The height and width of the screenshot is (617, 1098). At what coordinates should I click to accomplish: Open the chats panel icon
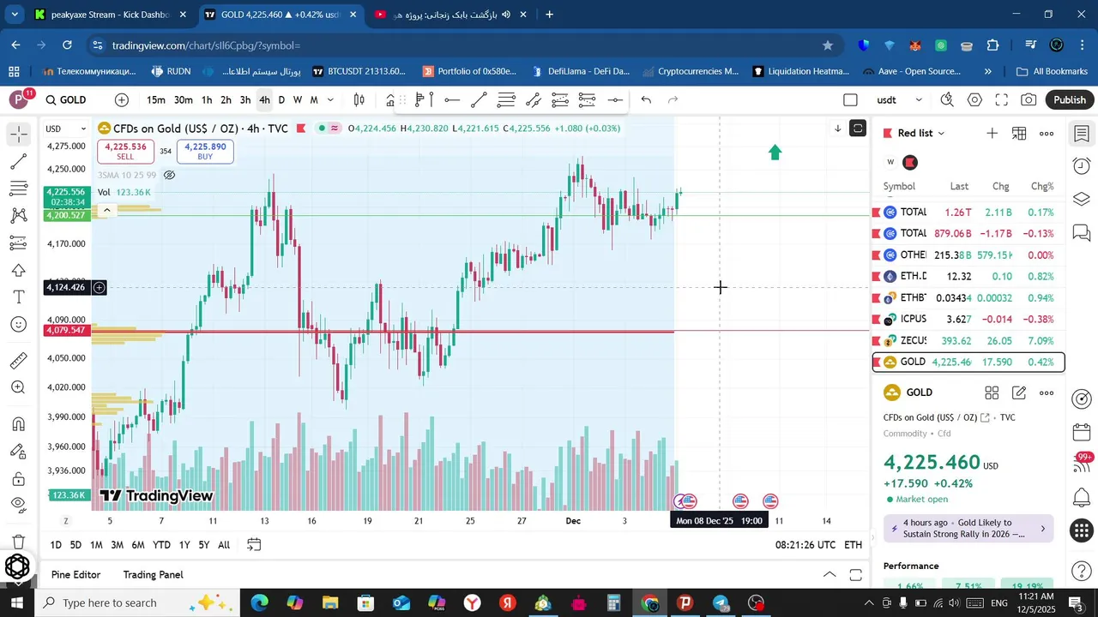[1082, 232]
